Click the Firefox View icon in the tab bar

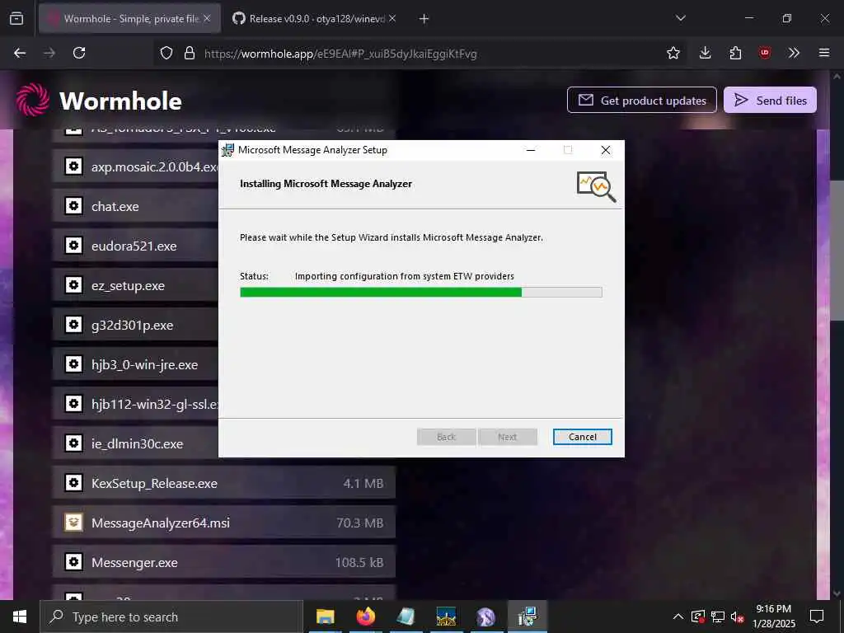pos(16,18)
